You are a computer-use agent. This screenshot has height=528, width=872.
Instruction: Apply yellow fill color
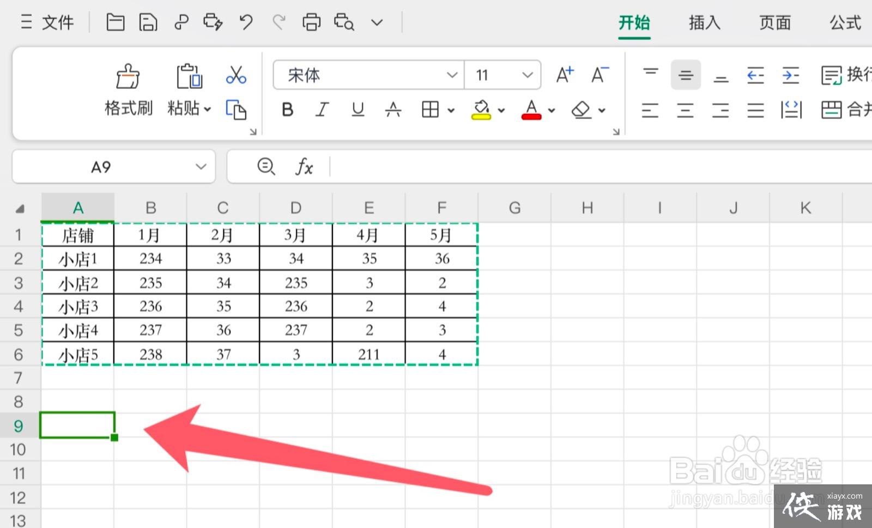(481, 110)
